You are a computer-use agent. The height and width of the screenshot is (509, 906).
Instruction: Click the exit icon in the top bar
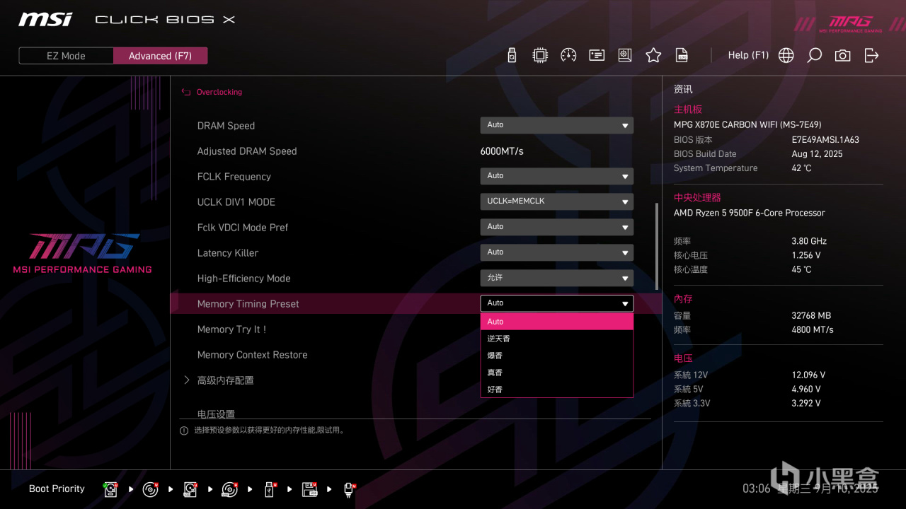tap(871, 55)
